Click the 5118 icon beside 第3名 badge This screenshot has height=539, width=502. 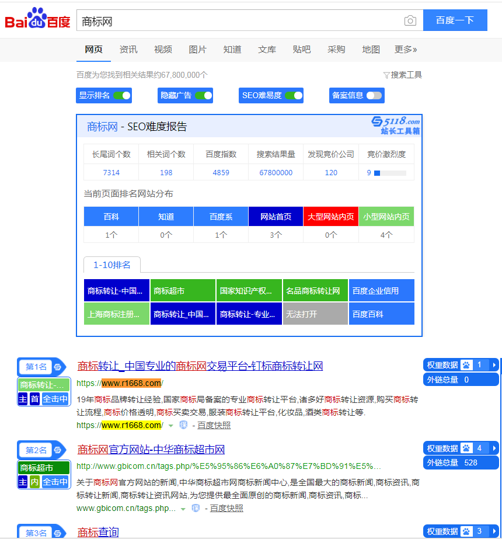58,533
